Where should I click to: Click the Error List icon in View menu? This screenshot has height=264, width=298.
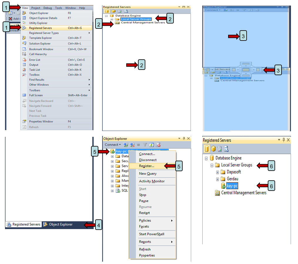(x=24, y=60)
